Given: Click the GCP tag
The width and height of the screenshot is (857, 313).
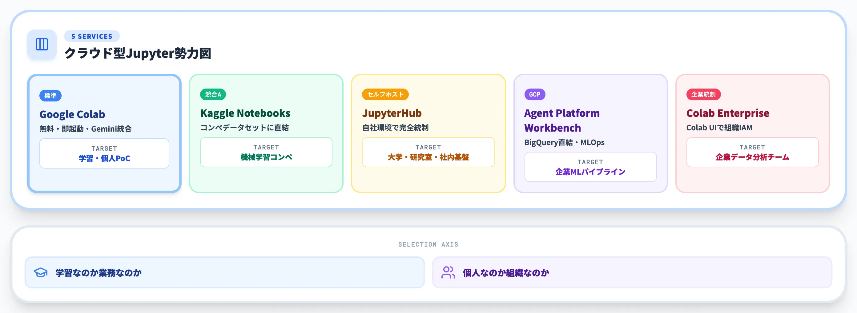Looking at the screenshot, I should coord(535,94).
